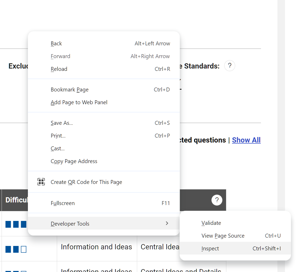Expand the Developer Tools submenu arrow
The height and width of the screenshot is (272, 298).
(x=167, y=223)
